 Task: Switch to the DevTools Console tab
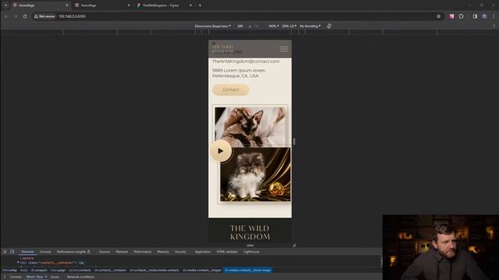click(45, 252)
